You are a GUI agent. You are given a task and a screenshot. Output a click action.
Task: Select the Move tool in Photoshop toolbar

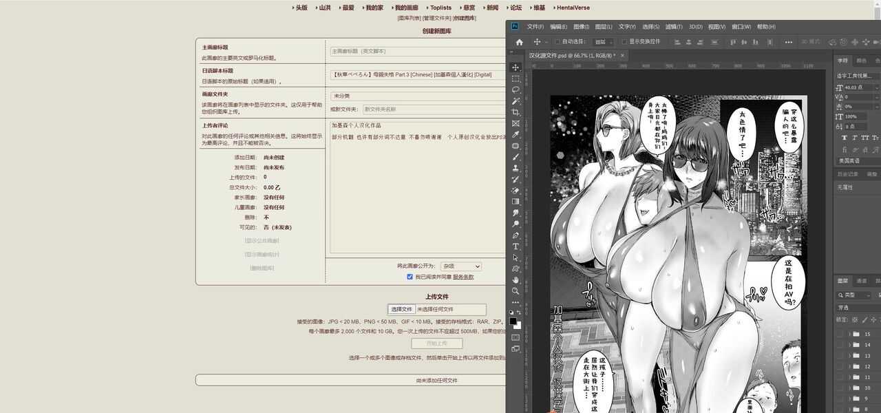point(516,67)
